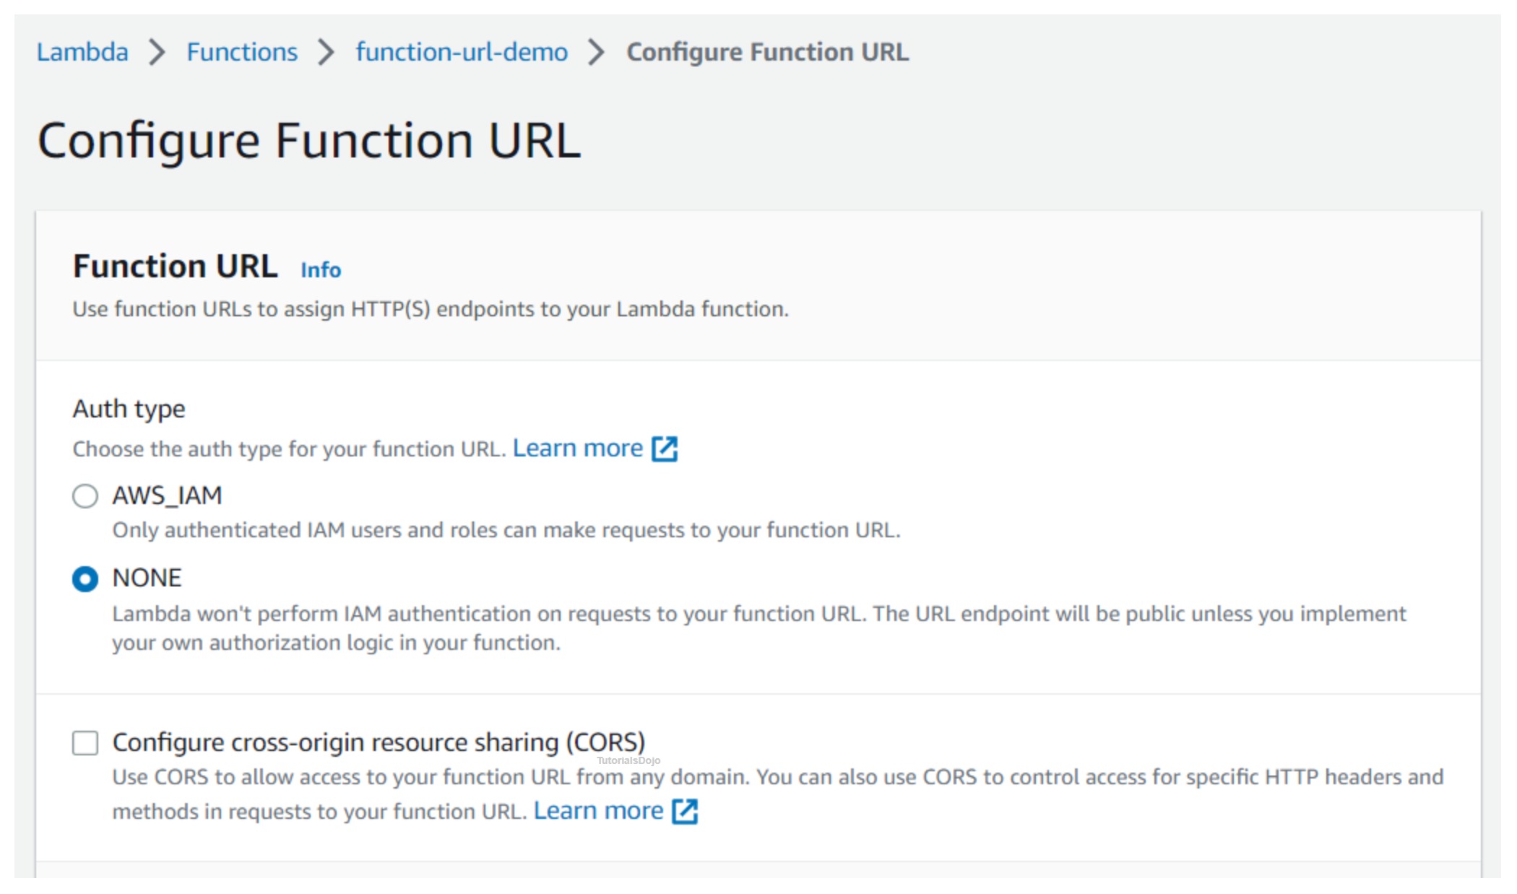
Task: Enable the Configure CORS checkbox
Action: [x=85, y=742]
